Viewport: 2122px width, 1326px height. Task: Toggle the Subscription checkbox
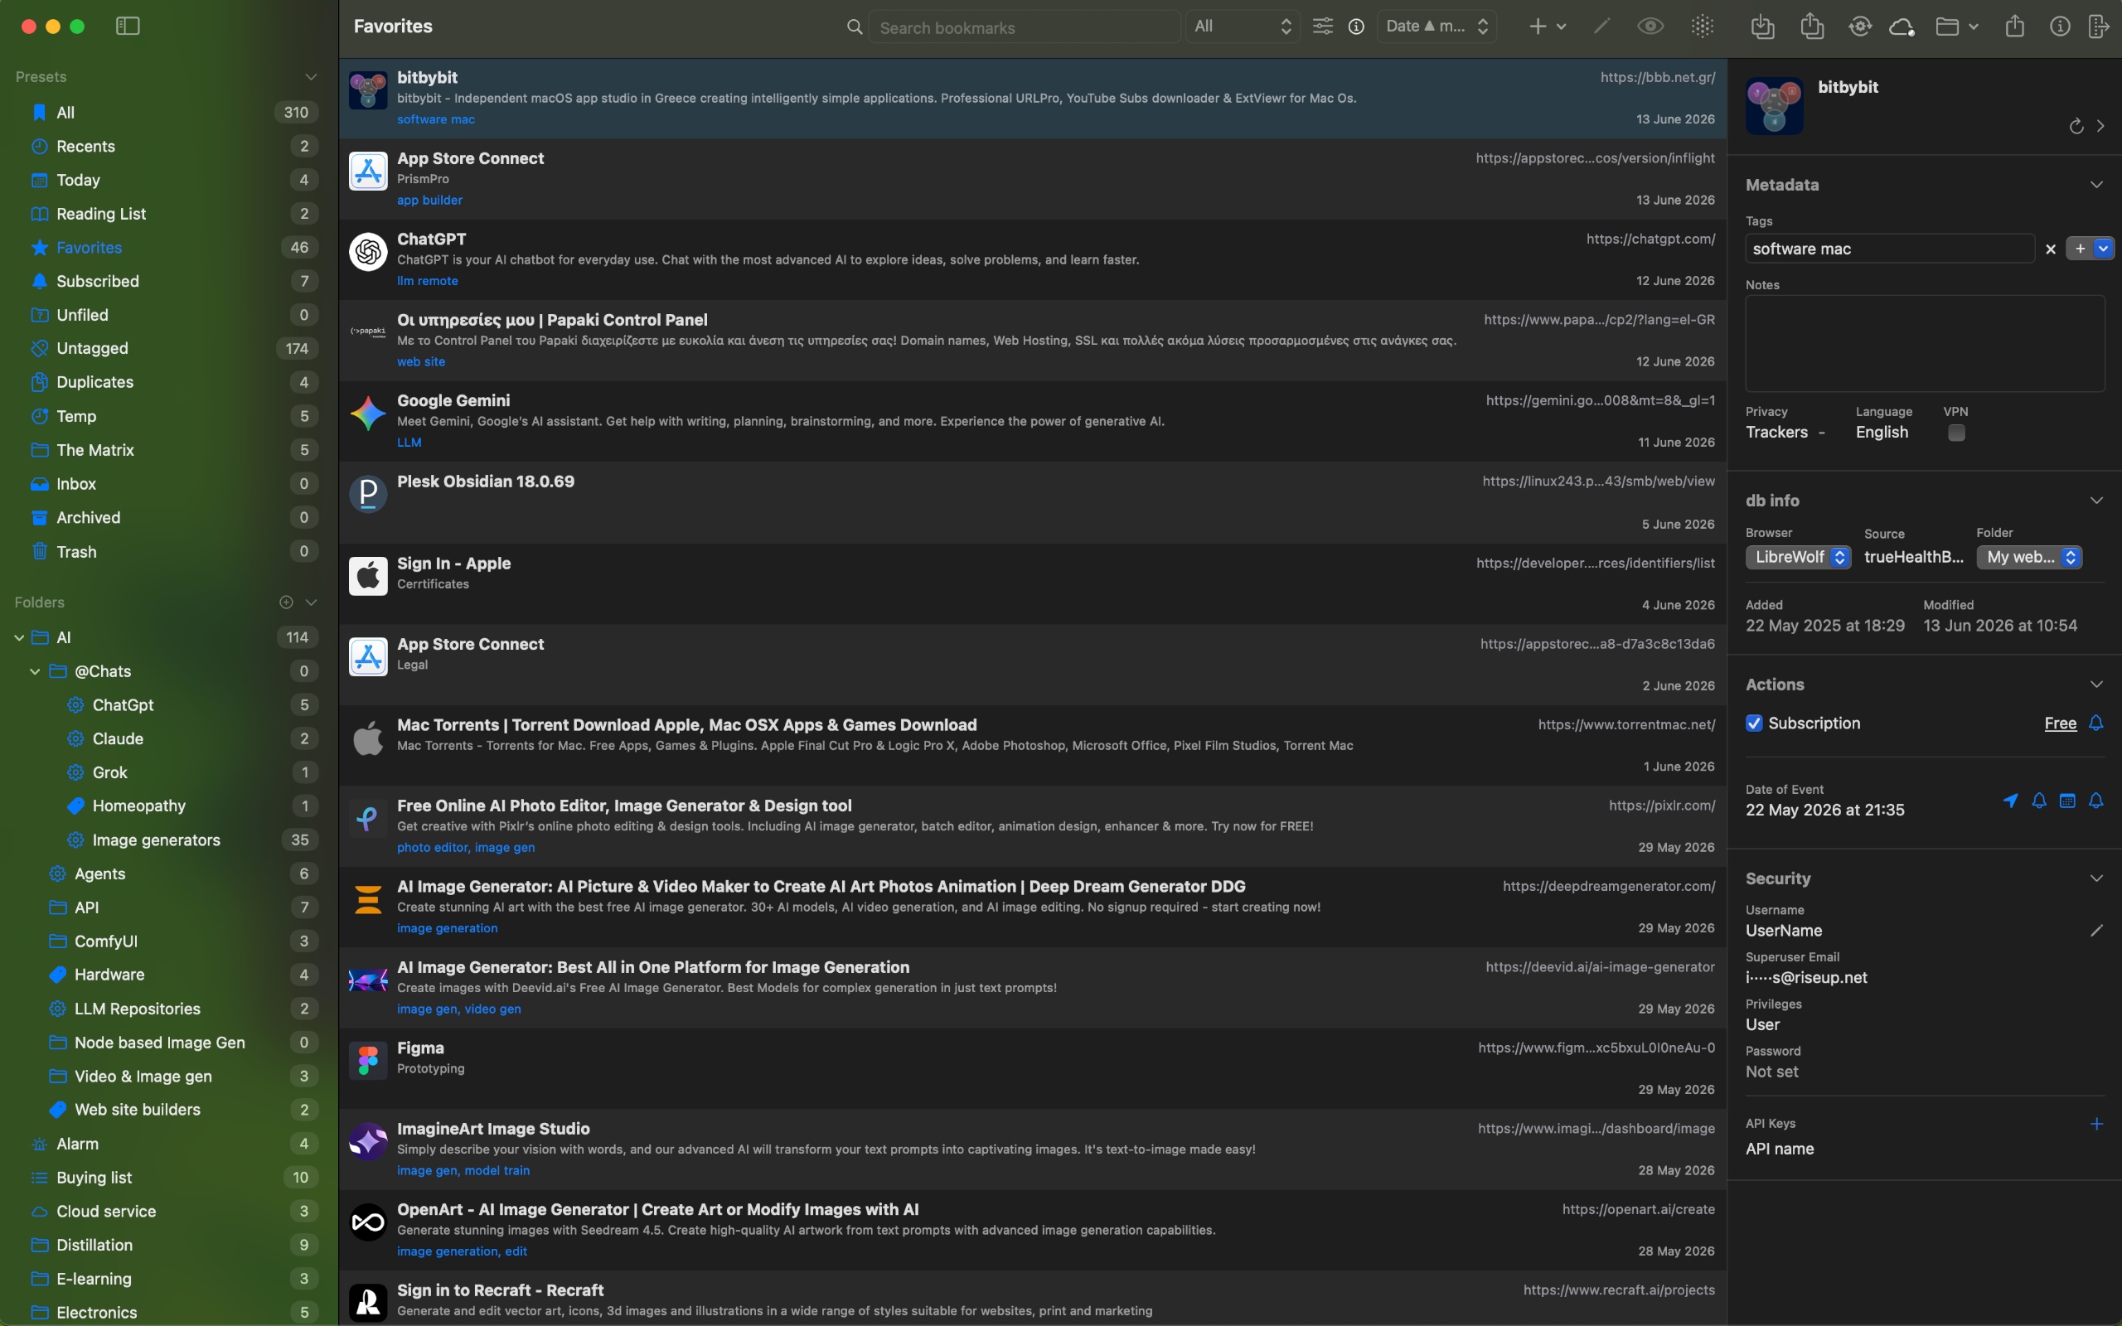(x=1755, y=723)
